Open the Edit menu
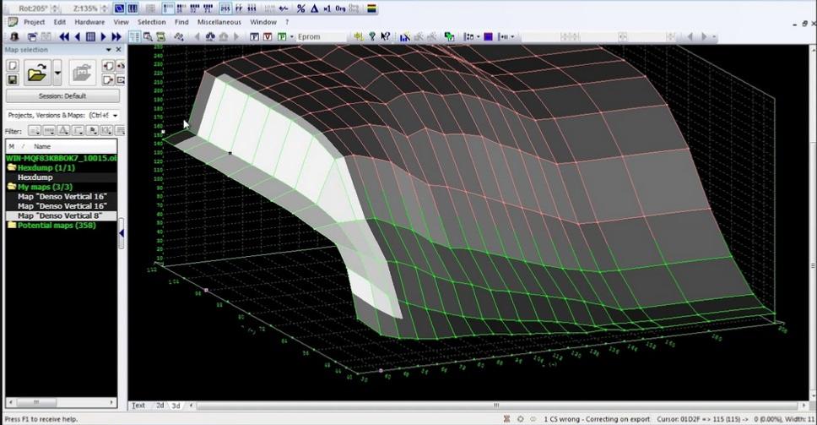This screenshot has width=817, height=425. click(x=60, y=22)
